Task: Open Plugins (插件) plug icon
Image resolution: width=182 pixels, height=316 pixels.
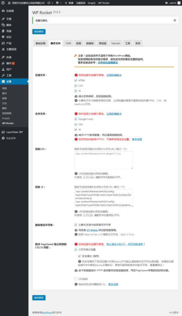Action: pos(3,63)
